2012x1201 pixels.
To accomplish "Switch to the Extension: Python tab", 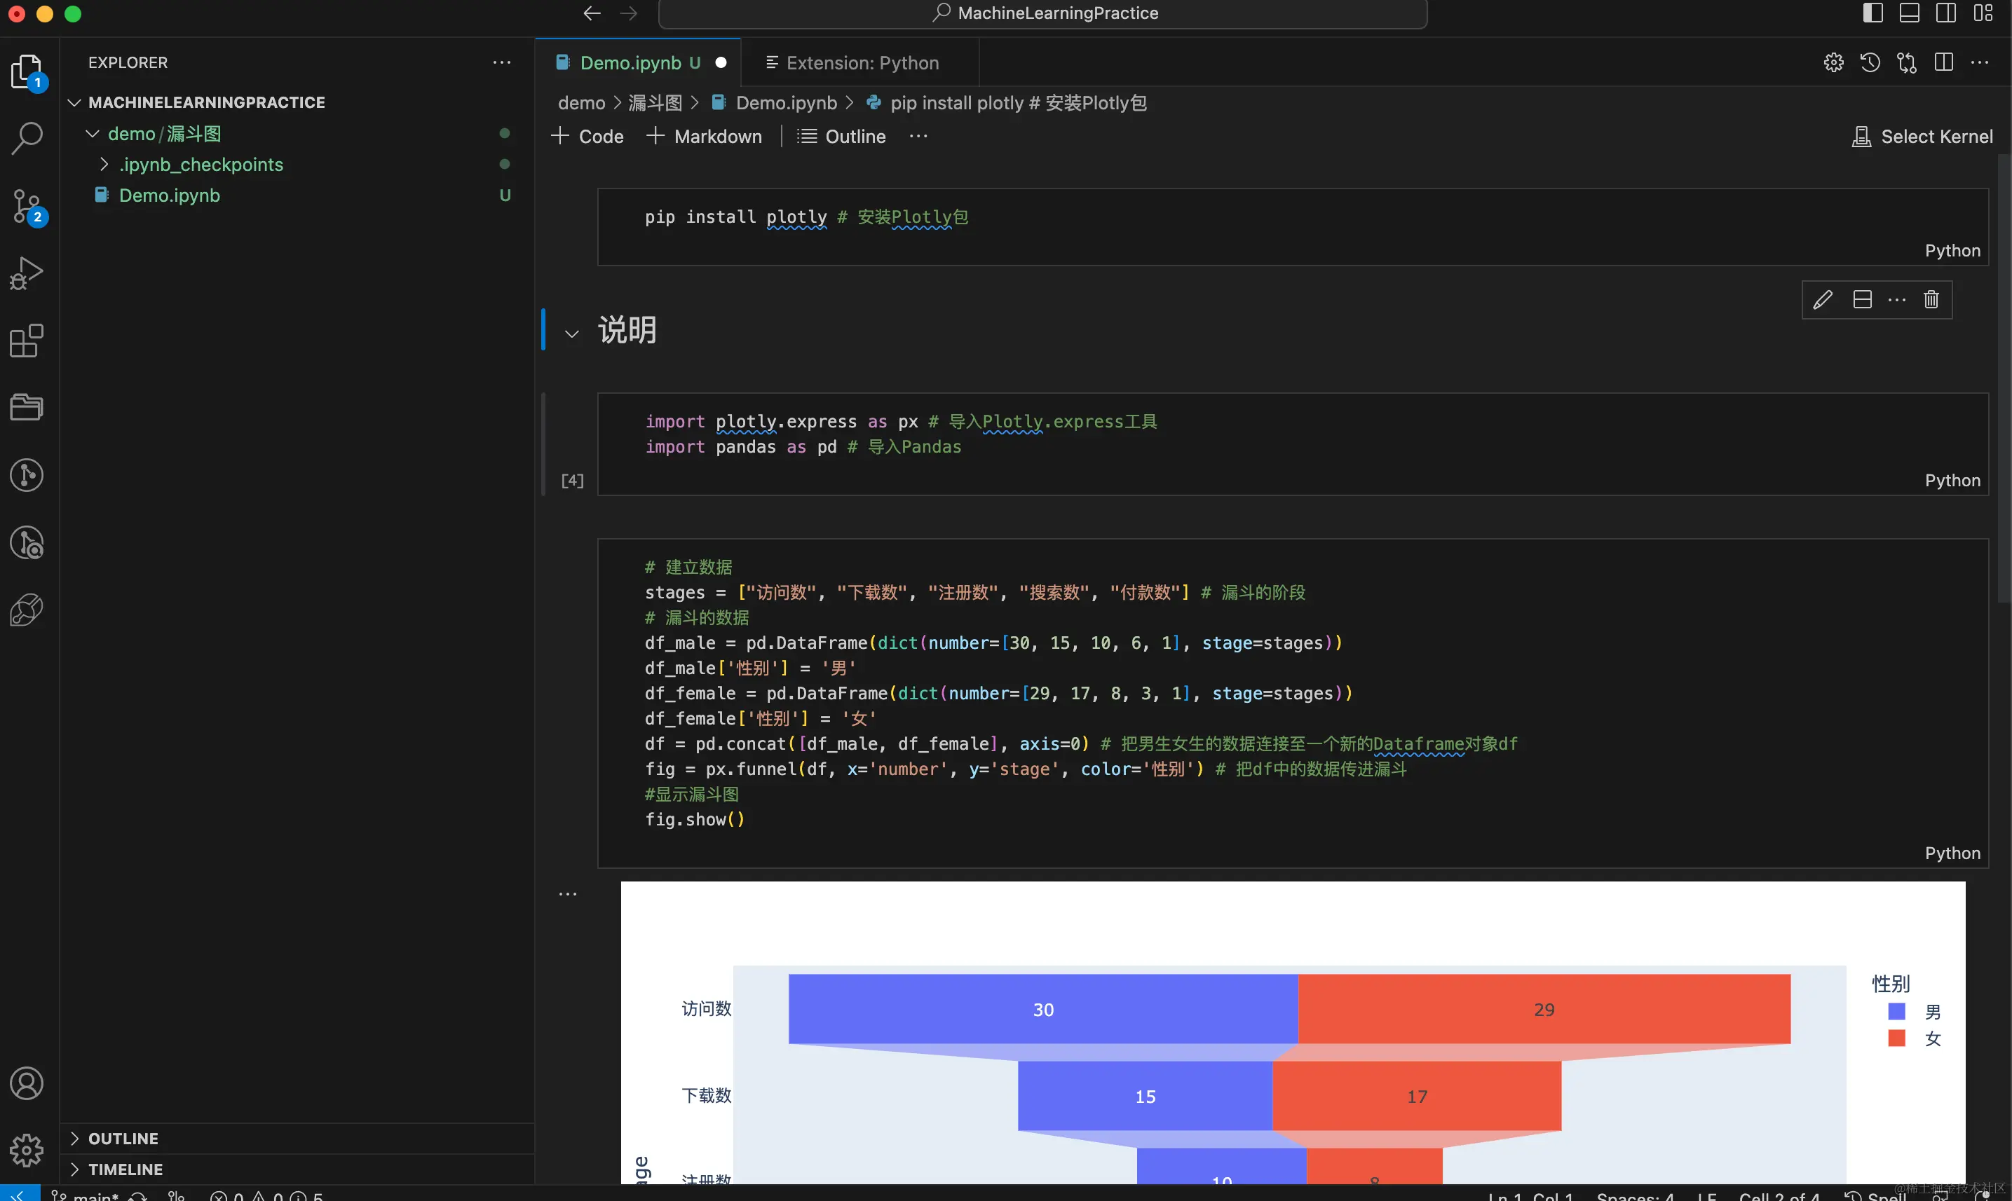I will [862, 63].
